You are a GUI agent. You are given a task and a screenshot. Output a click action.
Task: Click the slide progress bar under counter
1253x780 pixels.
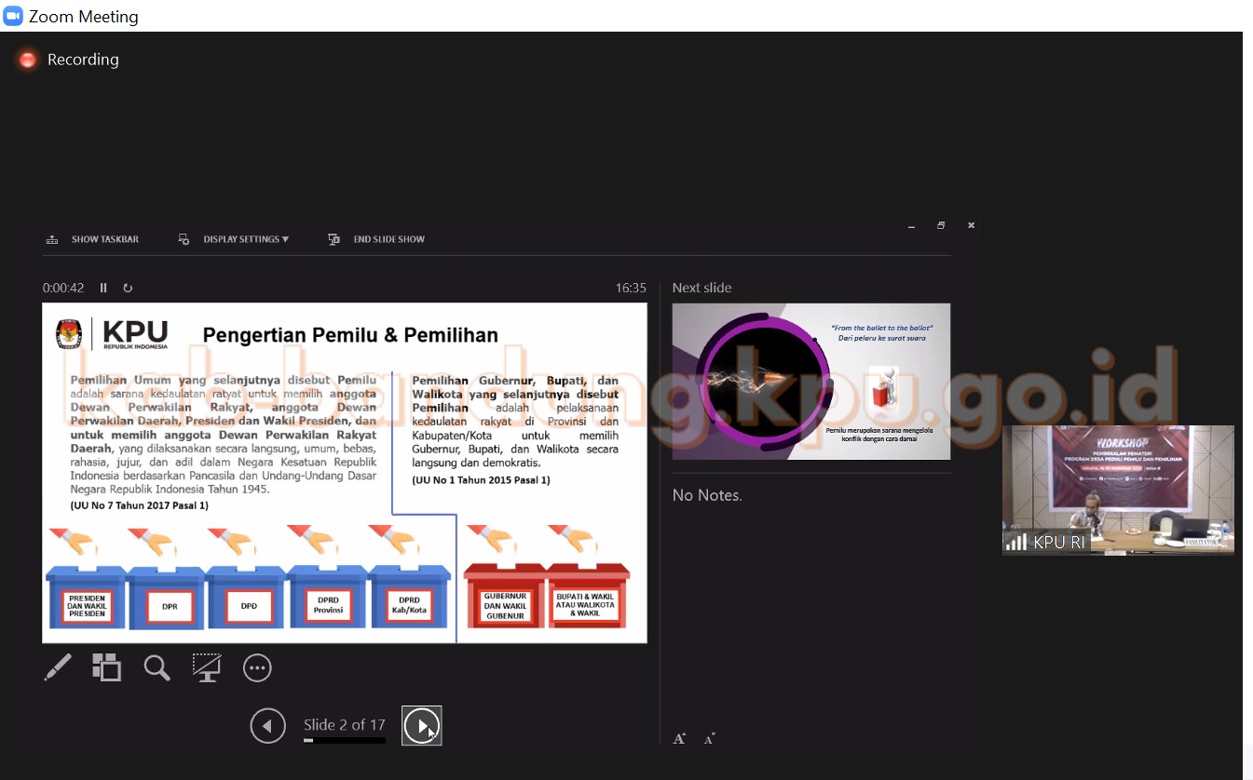pos(344,741)
